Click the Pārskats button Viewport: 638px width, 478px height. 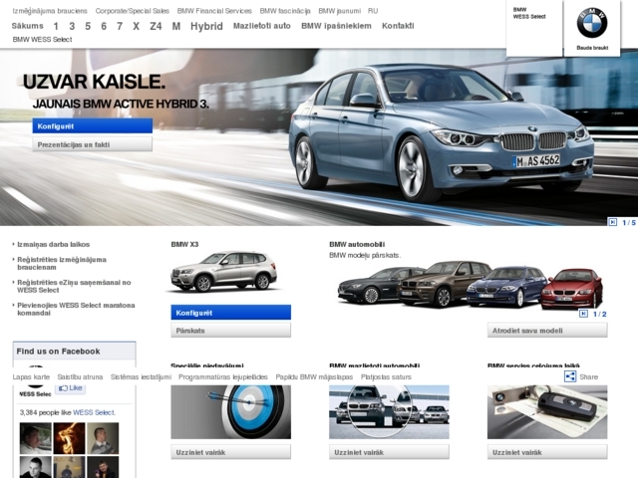coord(230,331)
